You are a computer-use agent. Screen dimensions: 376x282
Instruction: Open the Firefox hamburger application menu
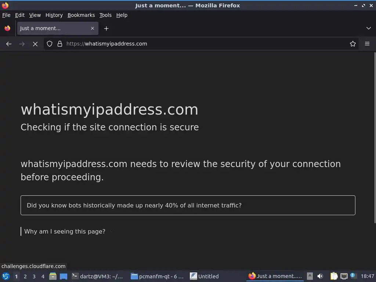tap(367, 44)
